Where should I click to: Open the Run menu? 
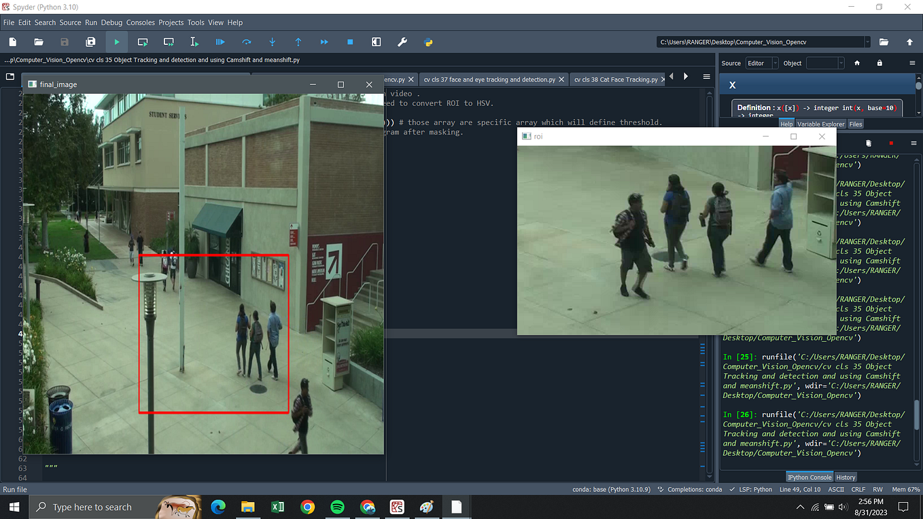click(x=91, y=22)
